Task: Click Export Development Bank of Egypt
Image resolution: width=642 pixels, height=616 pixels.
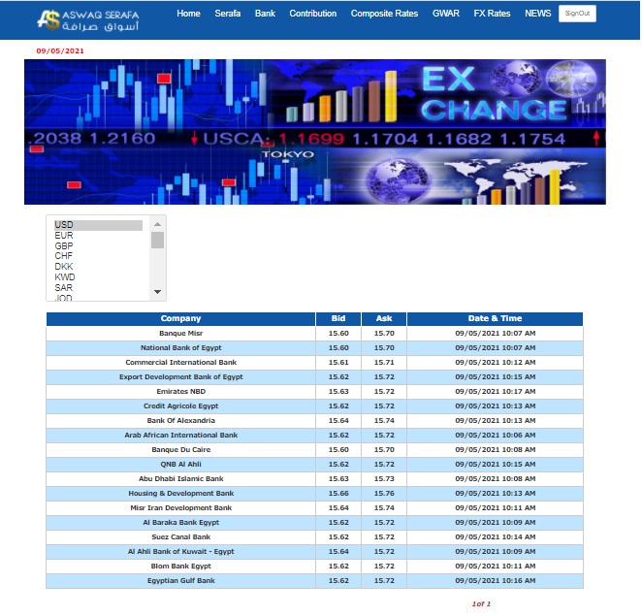Action: (181, 377)
